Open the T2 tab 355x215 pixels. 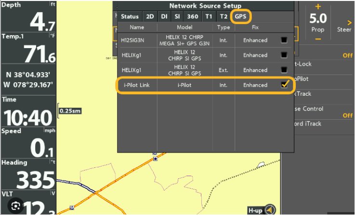pos(224,16)
